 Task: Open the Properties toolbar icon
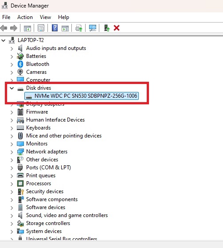click(x=41, y=28)
